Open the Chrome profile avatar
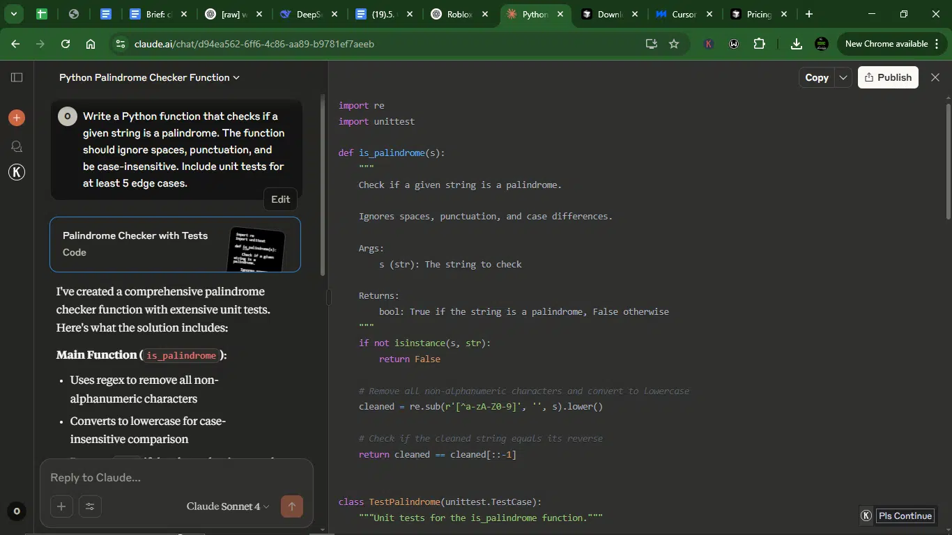The image size is (952, 535). point(822,44)
